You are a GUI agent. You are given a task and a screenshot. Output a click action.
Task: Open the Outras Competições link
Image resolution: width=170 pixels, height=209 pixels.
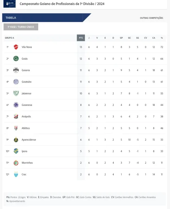coord(152,18)
